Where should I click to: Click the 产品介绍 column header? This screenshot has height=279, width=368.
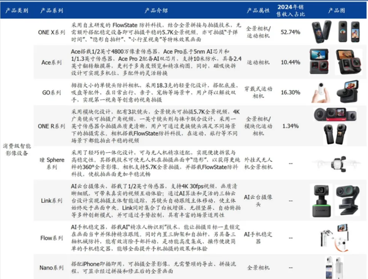pos(156,11)
